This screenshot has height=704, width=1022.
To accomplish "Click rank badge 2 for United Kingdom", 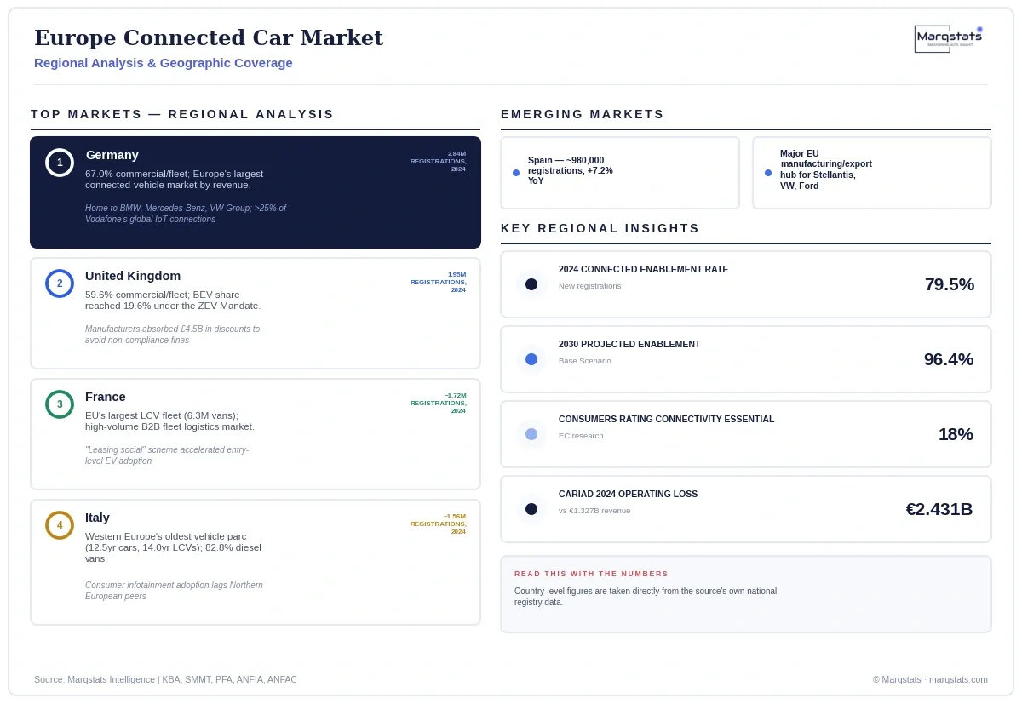I will click(x=60, y=283).
